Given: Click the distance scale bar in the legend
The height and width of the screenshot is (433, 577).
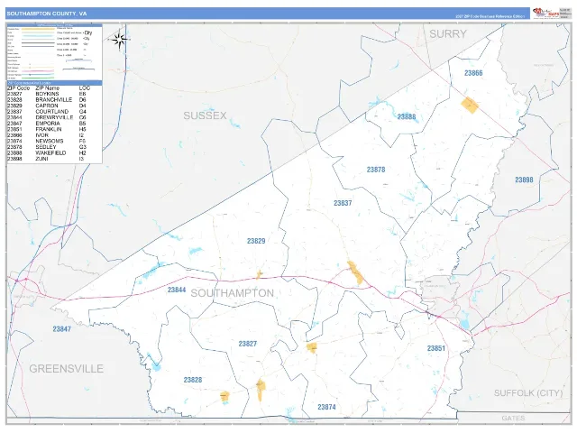Looking at the screenshot, I should pos(78,69).
